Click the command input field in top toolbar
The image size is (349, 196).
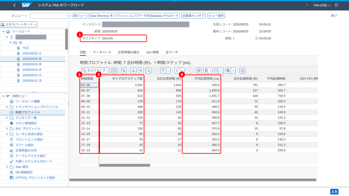(x=50, y=16)
